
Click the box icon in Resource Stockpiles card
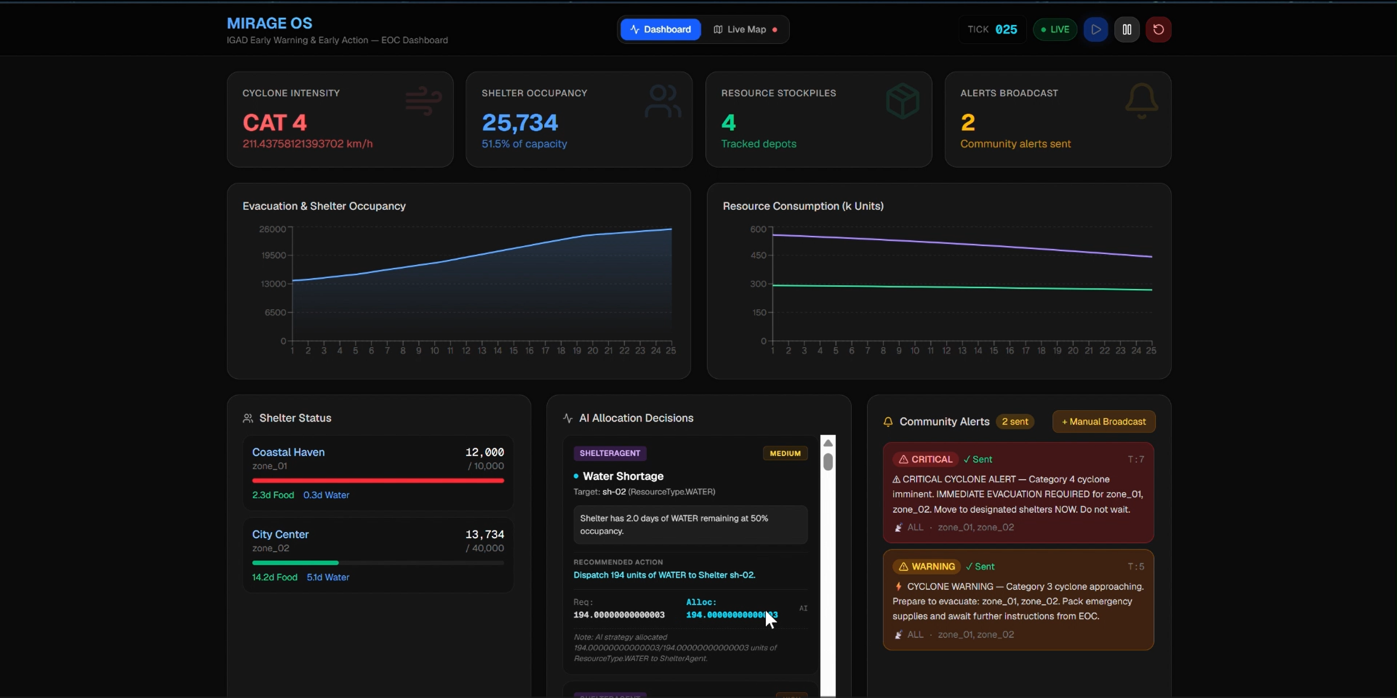tap(902, 101)
